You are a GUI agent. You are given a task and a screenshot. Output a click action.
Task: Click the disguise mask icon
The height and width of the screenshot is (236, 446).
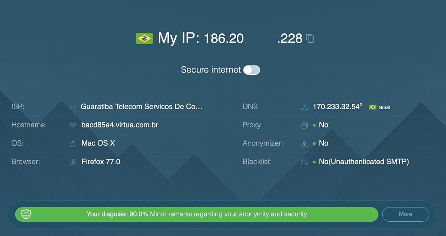(x=26, y=214)
